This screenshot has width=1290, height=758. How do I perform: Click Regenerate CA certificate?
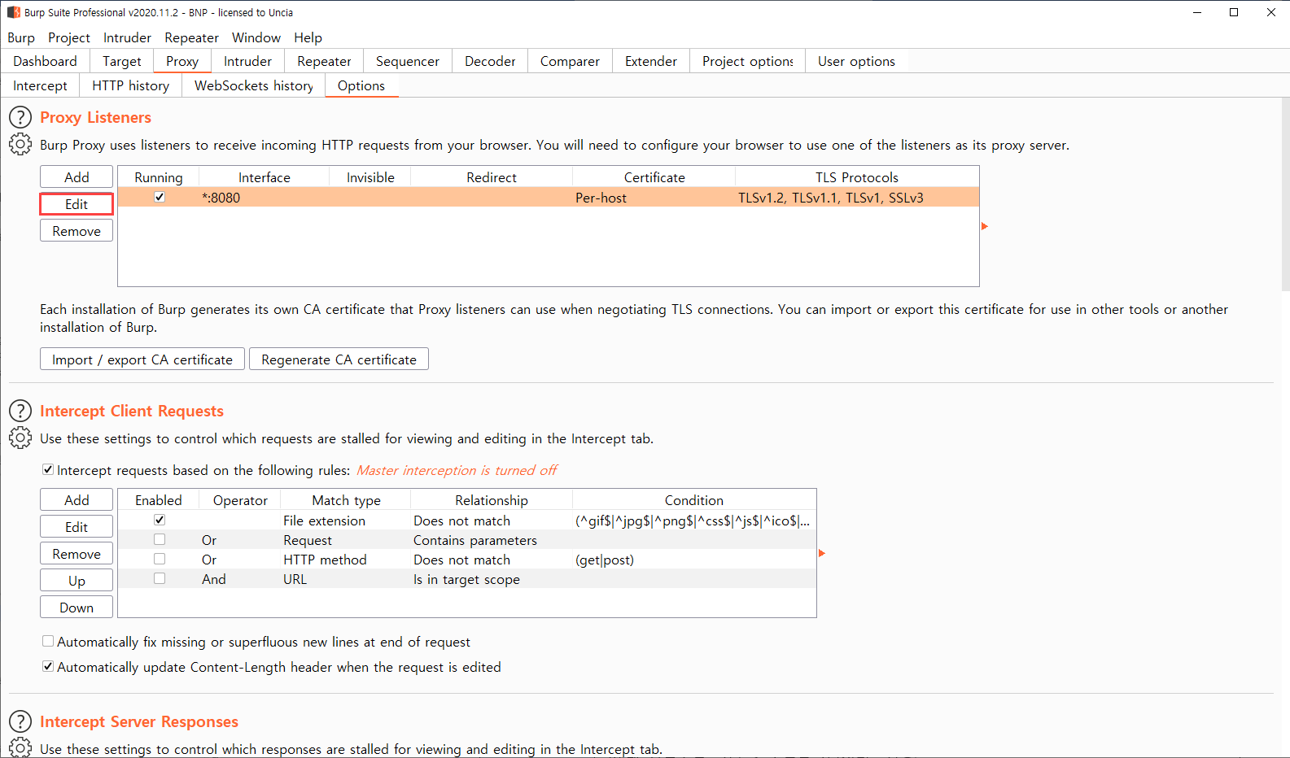[x=339, y=359]
